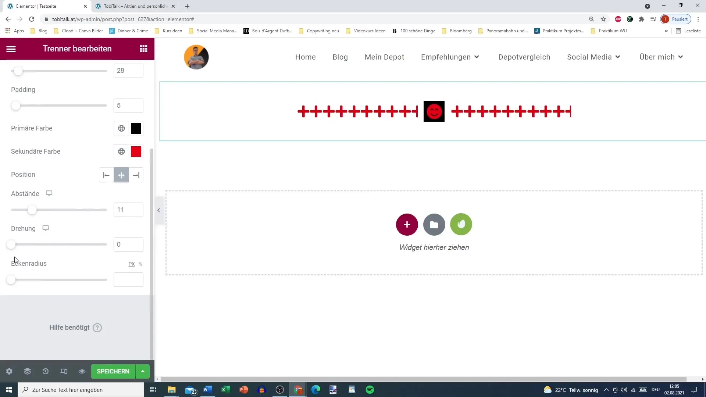706x397 pixels.
Task: Open the Mein Depot nav link
Action: [x=384, y=57]
